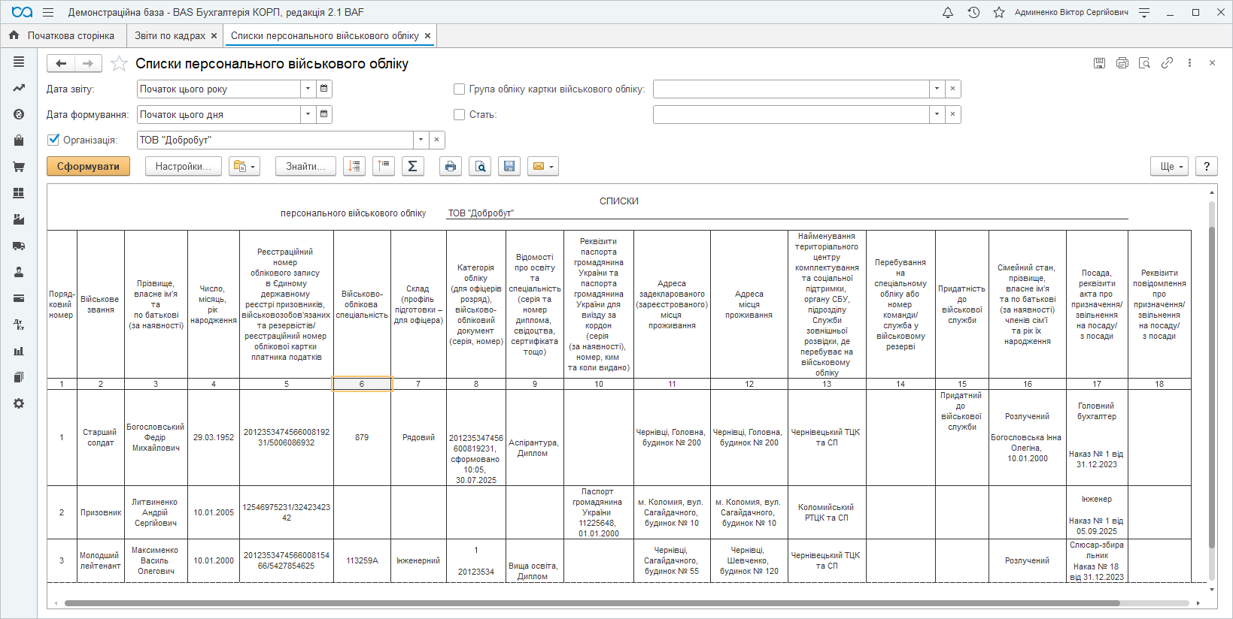The image size is (1233, 619).
Task: Add report to favorites star
Action: tap(119, 64)
